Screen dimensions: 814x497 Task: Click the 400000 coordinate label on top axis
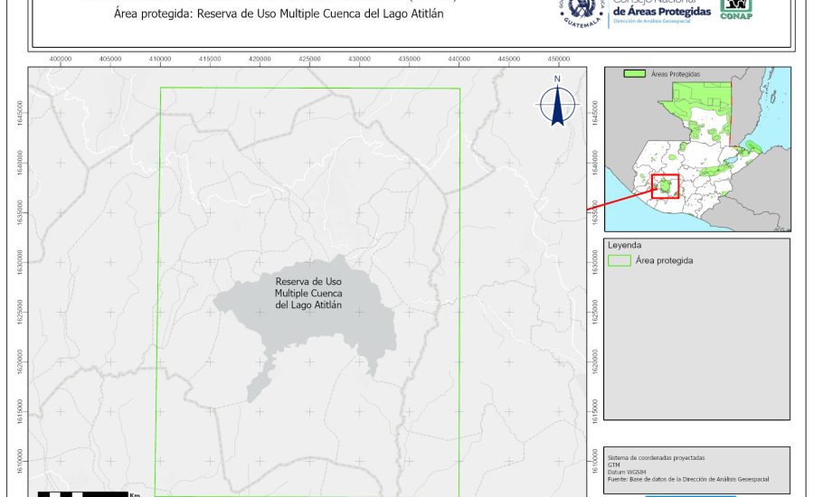(61, 59)
